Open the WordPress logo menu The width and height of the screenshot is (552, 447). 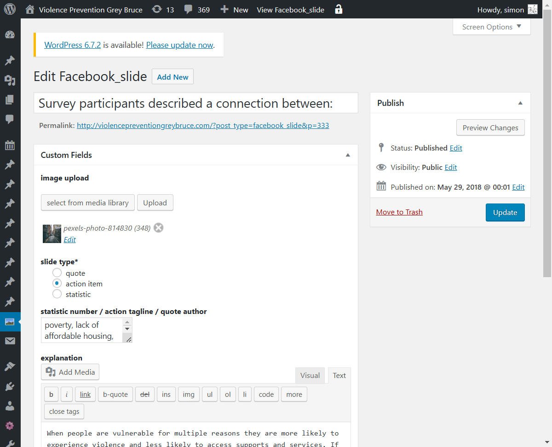click(x=10, y=9)
